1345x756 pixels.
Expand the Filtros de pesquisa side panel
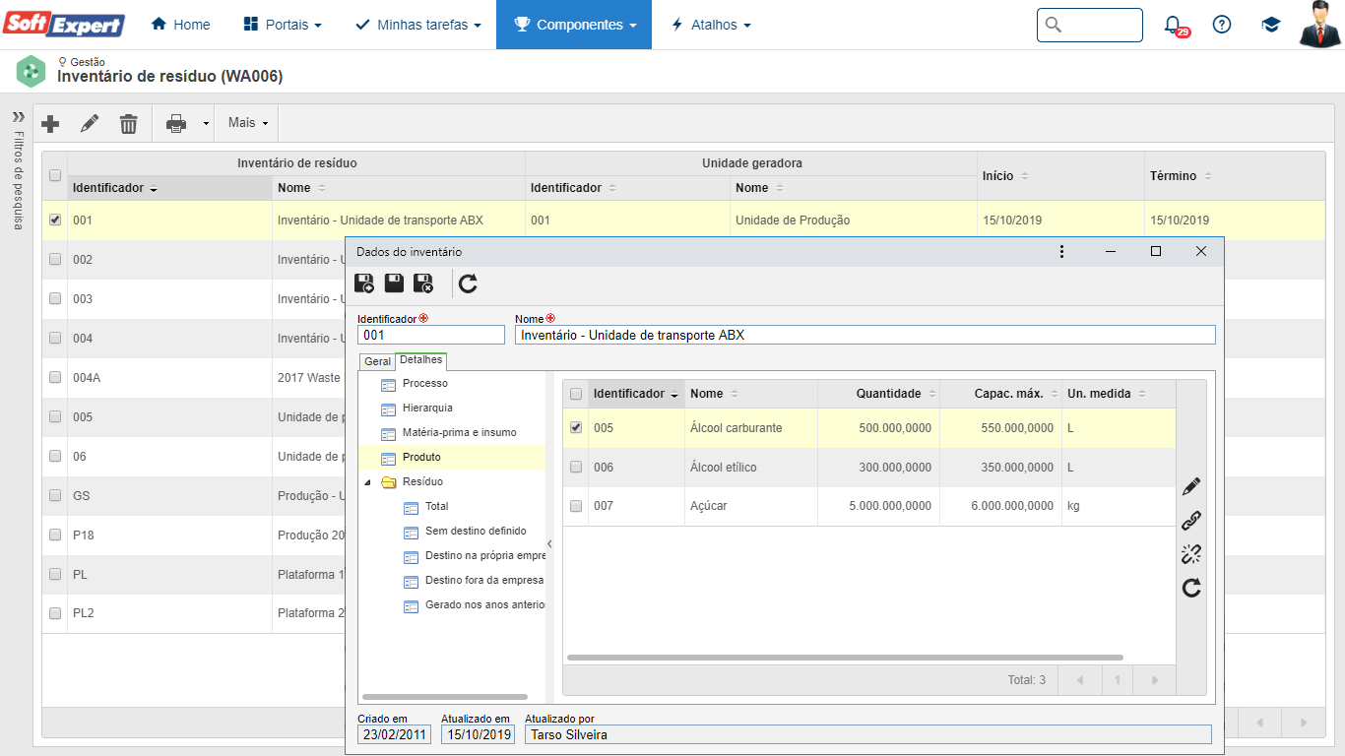(x=18, y=116)
